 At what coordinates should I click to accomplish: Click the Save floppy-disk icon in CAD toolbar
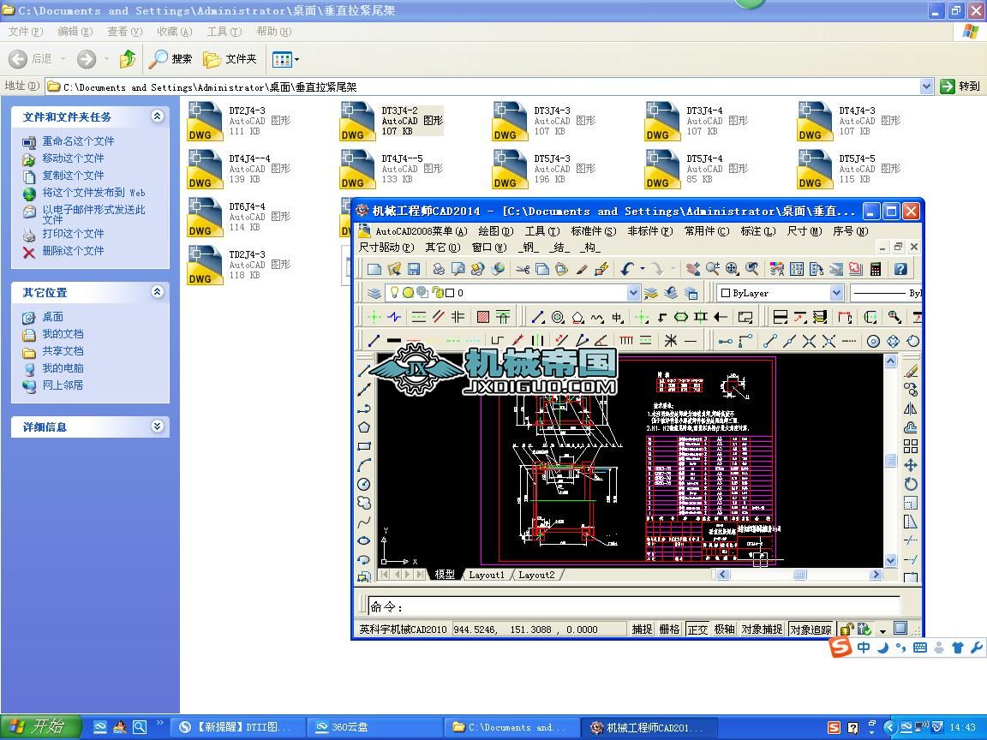[414, 269]
